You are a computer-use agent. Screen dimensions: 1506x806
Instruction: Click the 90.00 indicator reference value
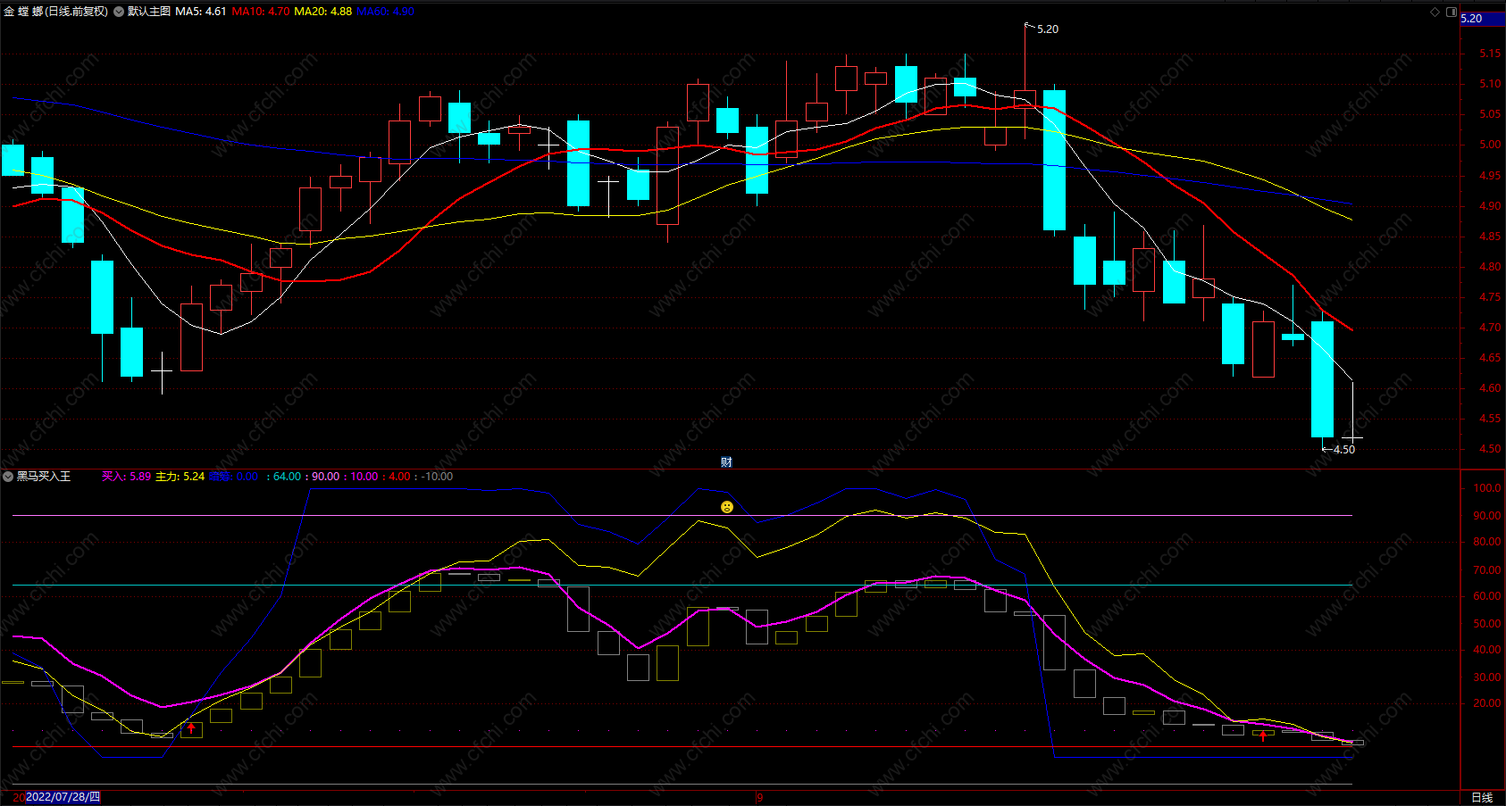pyautogui.click(x=326, y=477)
